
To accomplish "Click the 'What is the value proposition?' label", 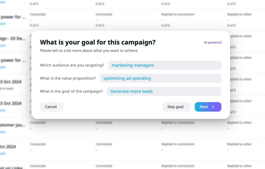I will click(68, 78).
